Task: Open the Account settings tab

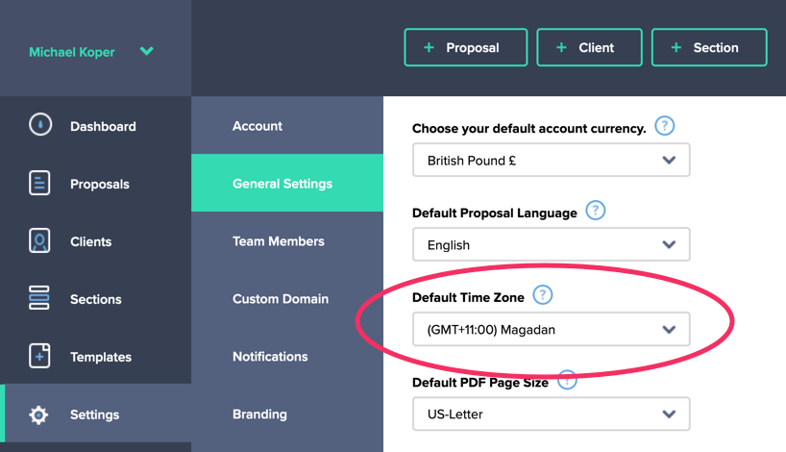Action: pyautogui.click(x=258, y=126)
